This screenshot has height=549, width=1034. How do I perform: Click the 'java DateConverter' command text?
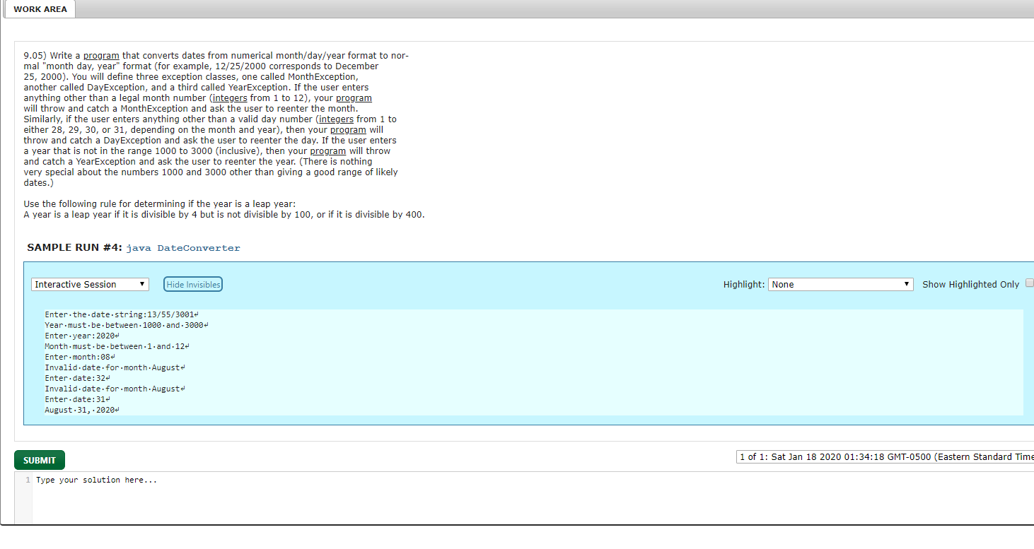pyautogui.click(x=182, y=248)
